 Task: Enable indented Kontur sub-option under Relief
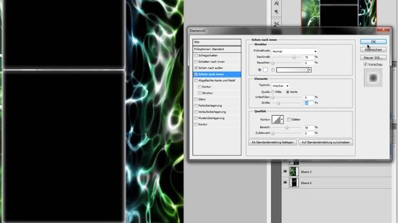pos(200,87)
